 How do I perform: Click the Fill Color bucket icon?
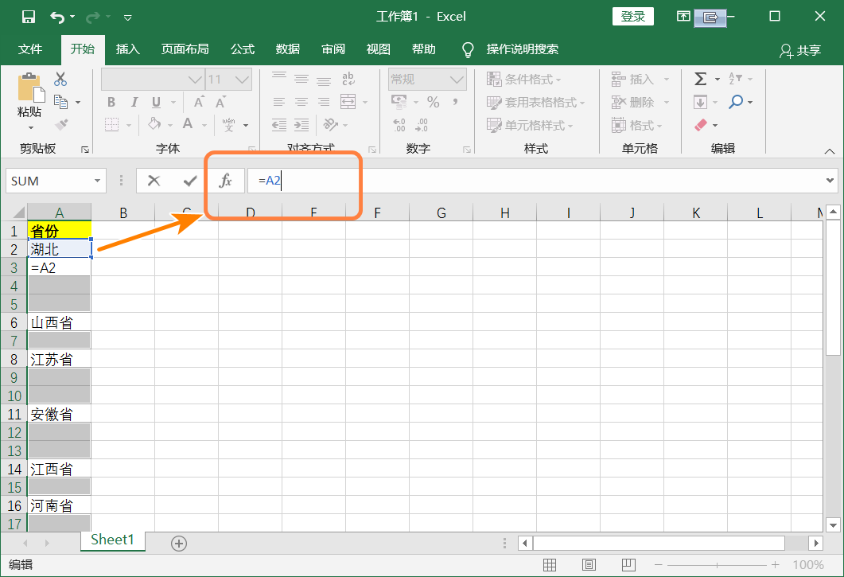click(154, 124)
